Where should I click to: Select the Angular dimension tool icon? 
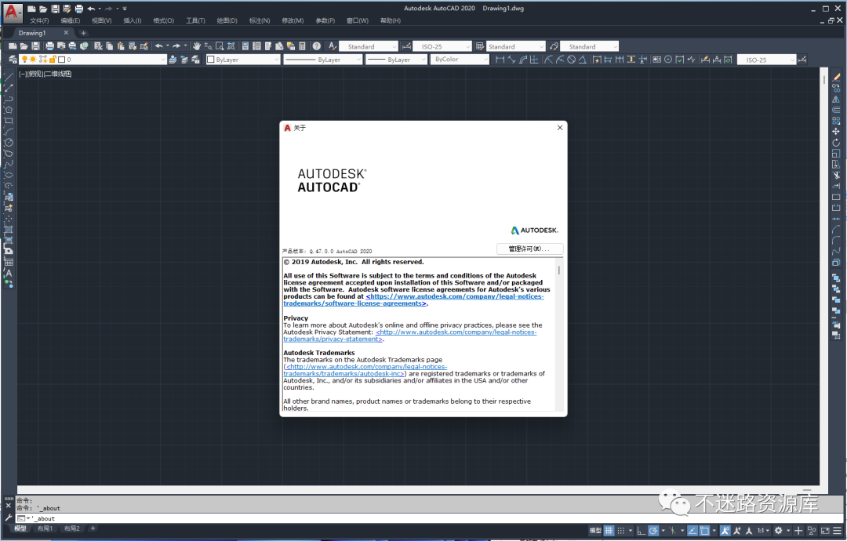coord(582,60)
